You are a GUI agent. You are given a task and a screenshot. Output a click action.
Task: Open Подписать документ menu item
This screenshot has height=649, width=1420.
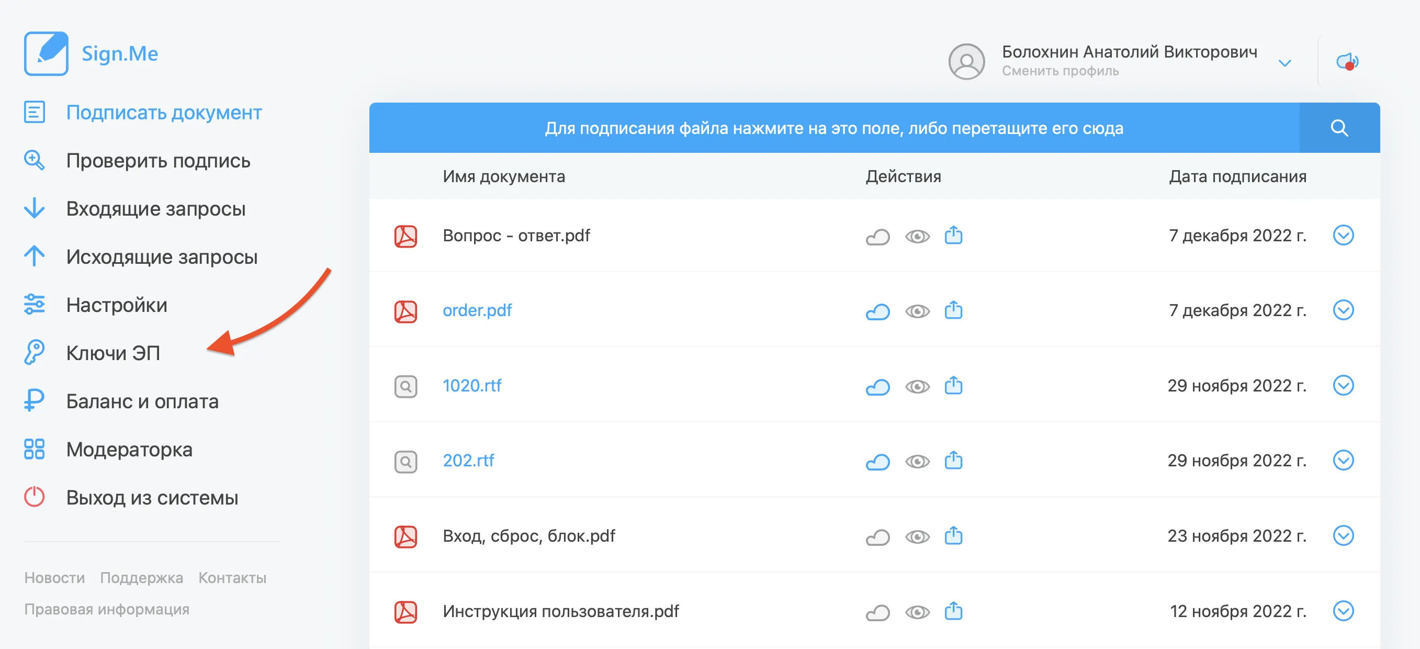[x=164, y=113]
